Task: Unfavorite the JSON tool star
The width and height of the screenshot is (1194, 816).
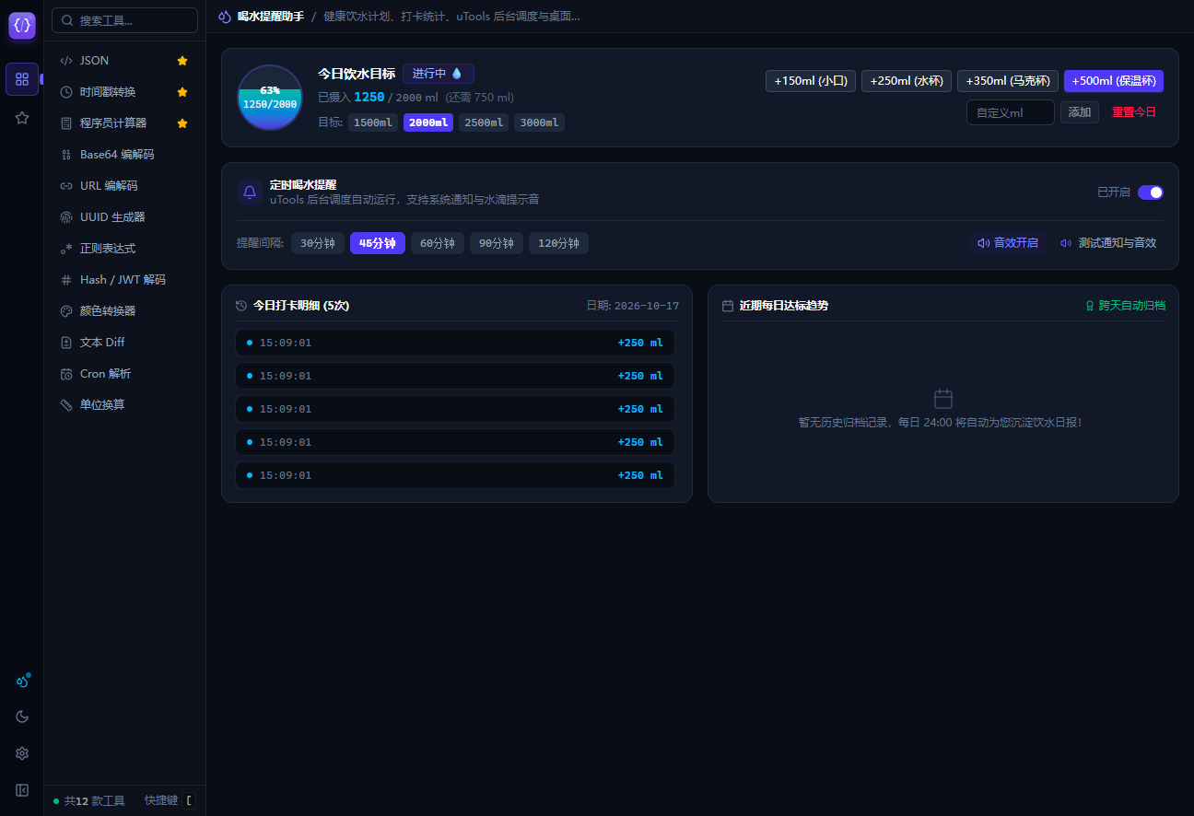Action: click(182, 61)
